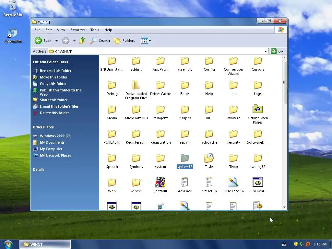The width and height of the screenshot is (332, 249).
Task: Select the bitssetup log file
Action: pyautogui.click(x=209, y=185)
